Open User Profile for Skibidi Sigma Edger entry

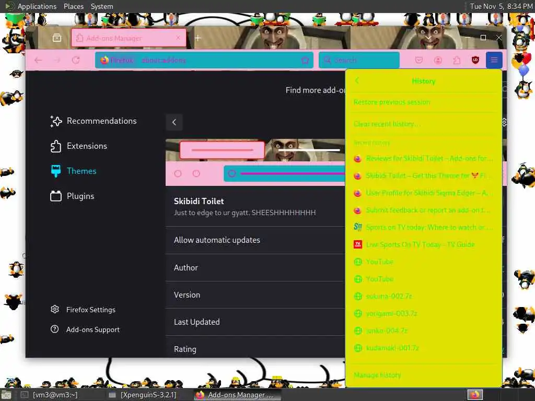[423, 193]
